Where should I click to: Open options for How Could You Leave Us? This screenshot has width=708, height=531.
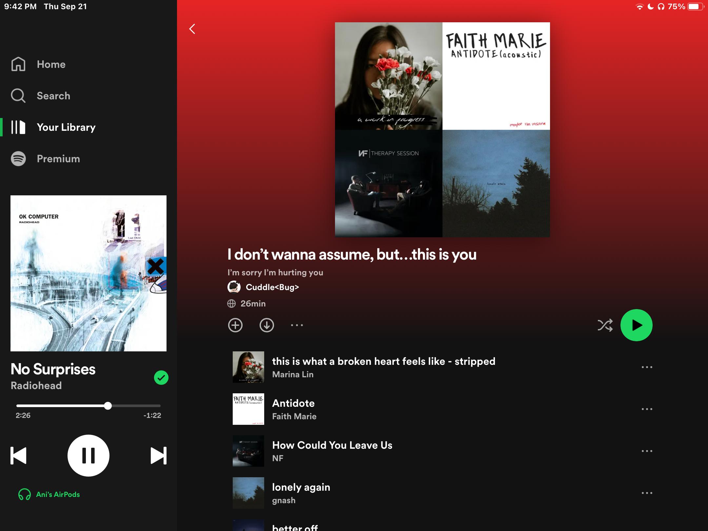(647, 451)
